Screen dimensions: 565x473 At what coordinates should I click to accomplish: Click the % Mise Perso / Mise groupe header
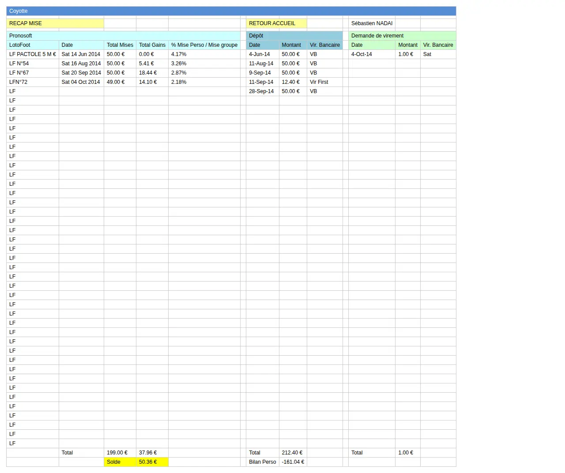(204, 45)
